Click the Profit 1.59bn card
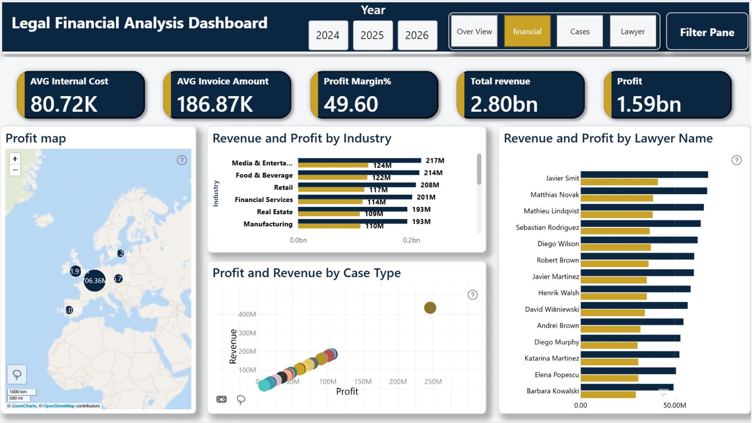Image resolution: width=752 pixels, height=423 pixels. [668, 95]
